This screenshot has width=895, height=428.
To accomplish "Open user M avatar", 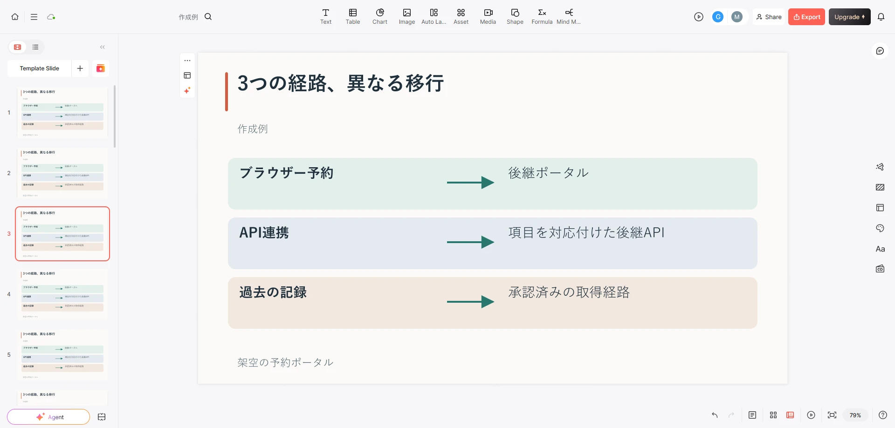I will pos(737,17).
